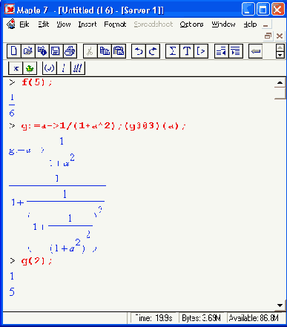
Task: Insert a new execution group prompt
Action: [201, 51]
